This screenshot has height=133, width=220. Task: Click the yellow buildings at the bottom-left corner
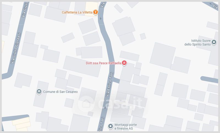click(x=22, y=124)
